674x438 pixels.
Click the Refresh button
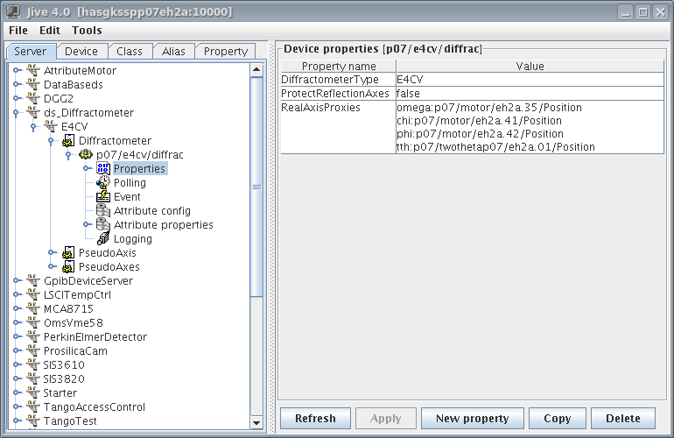point(315,418)
